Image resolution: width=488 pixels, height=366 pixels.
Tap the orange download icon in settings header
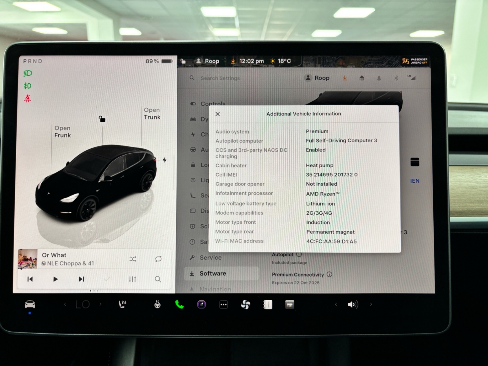345,78
